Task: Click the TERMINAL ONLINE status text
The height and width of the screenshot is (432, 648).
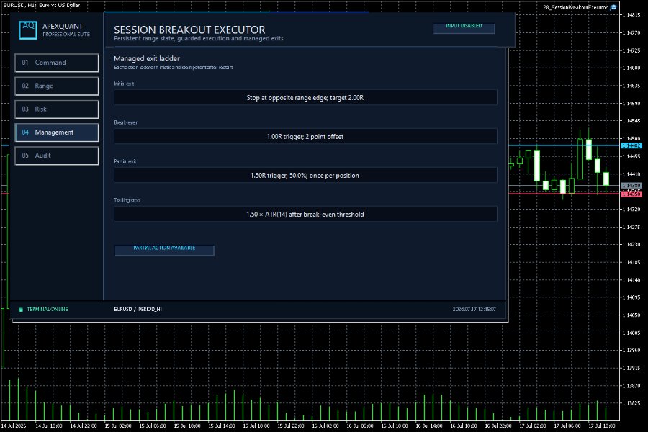Action: click(x=48, y=309)
